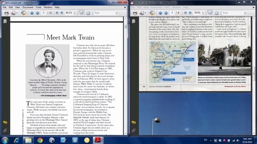Toggle scrolling pages mode in tom_sawyer window

[81, 13]
